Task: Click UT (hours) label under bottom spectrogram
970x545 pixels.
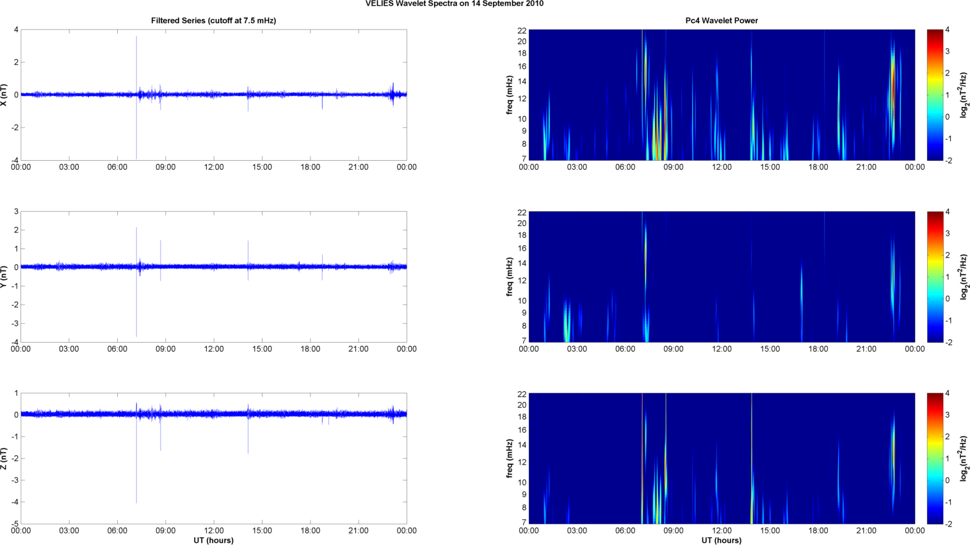Action: (721, 541)
